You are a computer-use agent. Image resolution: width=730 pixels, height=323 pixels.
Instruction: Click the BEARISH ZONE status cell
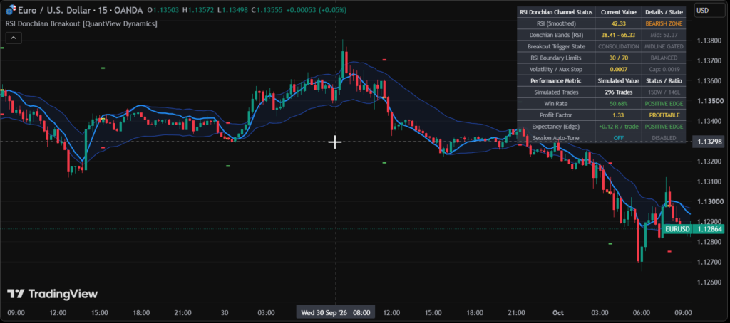point(664,23)
